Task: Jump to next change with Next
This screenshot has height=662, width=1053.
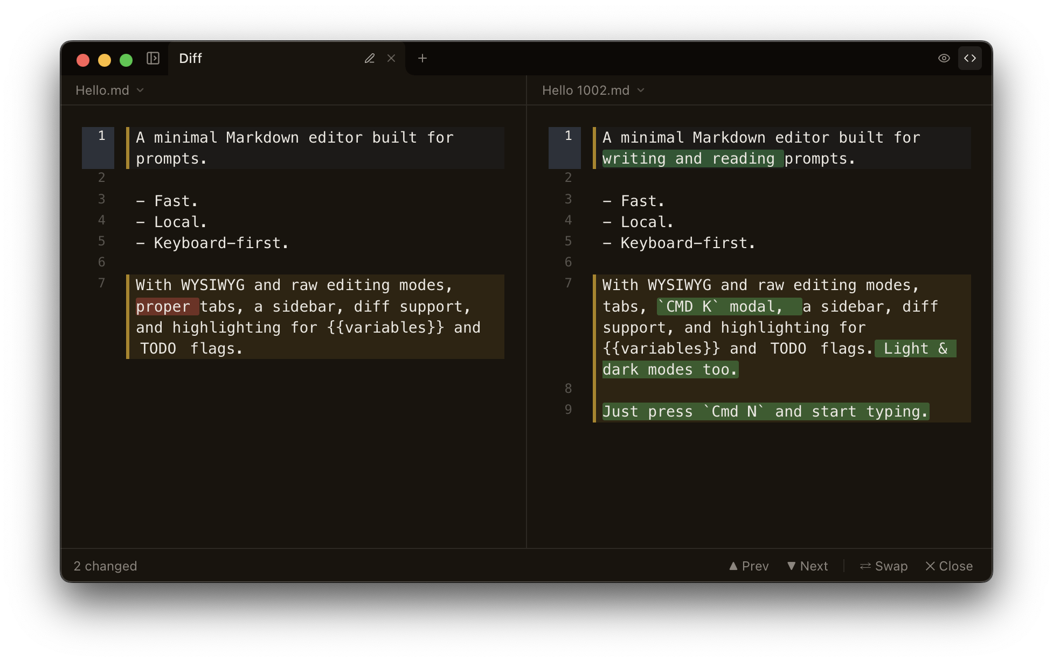Action: pos(807,566)
